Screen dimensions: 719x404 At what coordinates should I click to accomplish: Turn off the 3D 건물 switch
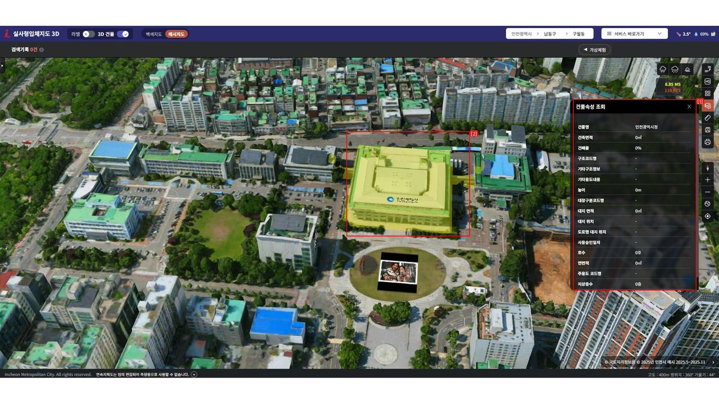[x=122, y=34]
